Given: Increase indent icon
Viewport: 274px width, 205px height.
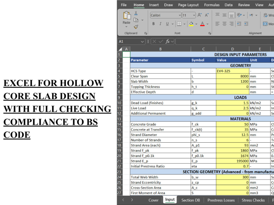Looking at the screenshot, I should (246, 24).
